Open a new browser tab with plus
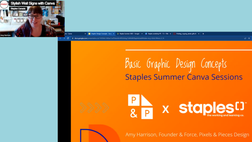 tap(203, 33)
